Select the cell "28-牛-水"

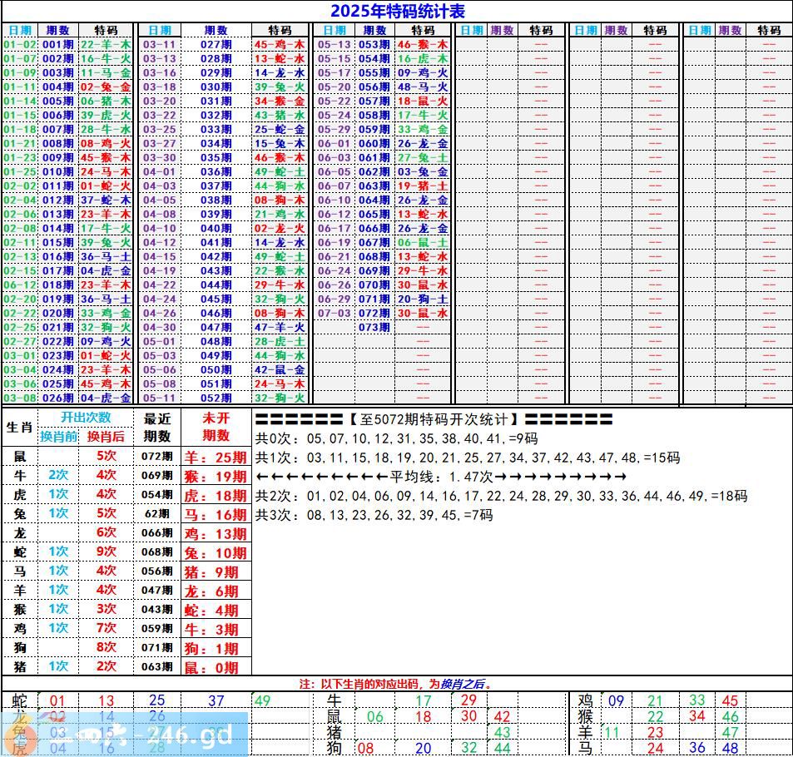pyautogui.click(x=106, y=130)
